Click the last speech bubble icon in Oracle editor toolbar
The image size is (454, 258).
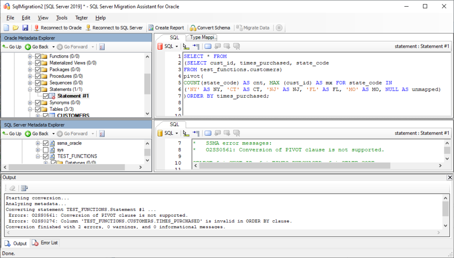coord(237,47)
